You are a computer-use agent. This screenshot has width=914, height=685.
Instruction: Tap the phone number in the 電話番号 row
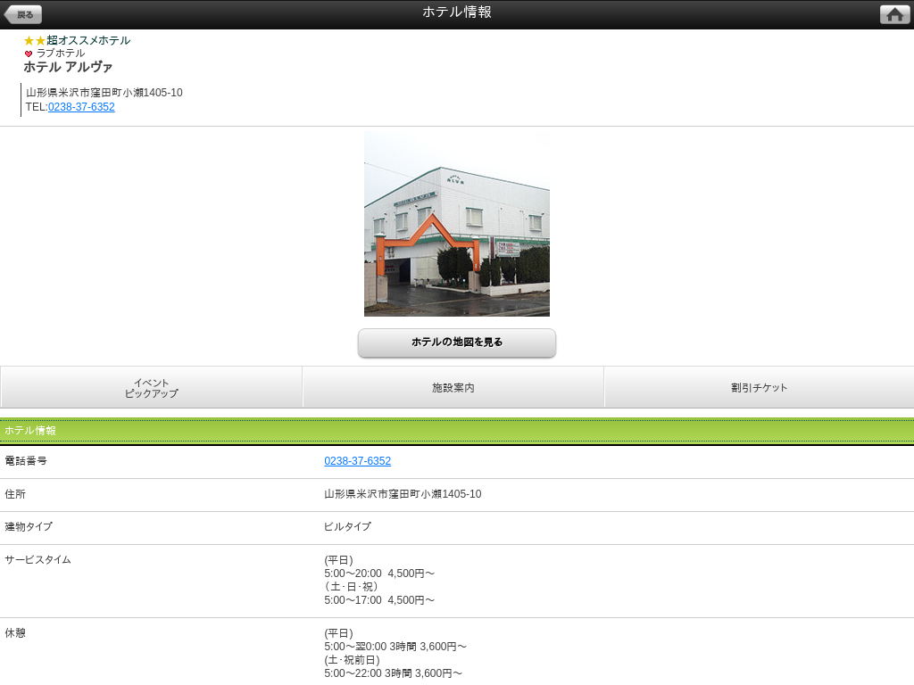(x=357, y=461)
